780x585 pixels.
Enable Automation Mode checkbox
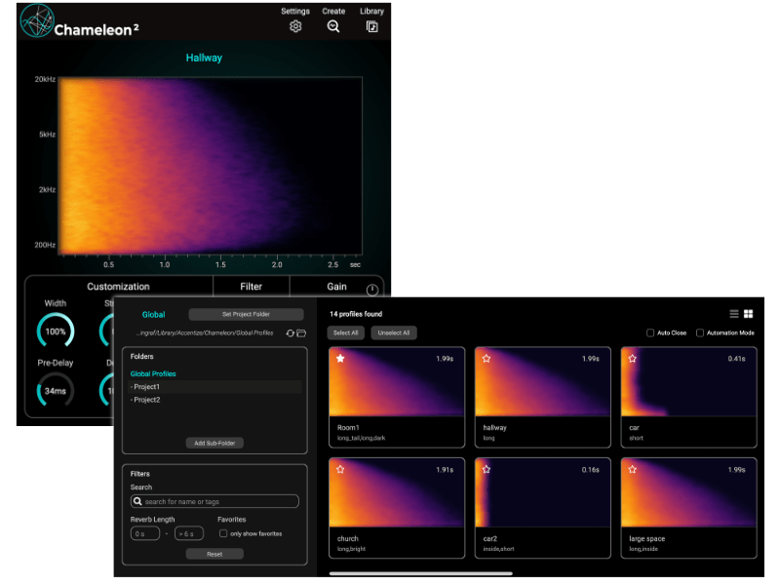(700, 333)
